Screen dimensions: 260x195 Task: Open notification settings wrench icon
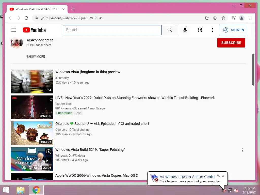point(218,176)
